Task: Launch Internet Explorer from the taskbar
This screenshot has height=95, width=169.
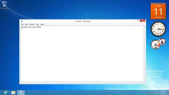Action: (6, 93)
